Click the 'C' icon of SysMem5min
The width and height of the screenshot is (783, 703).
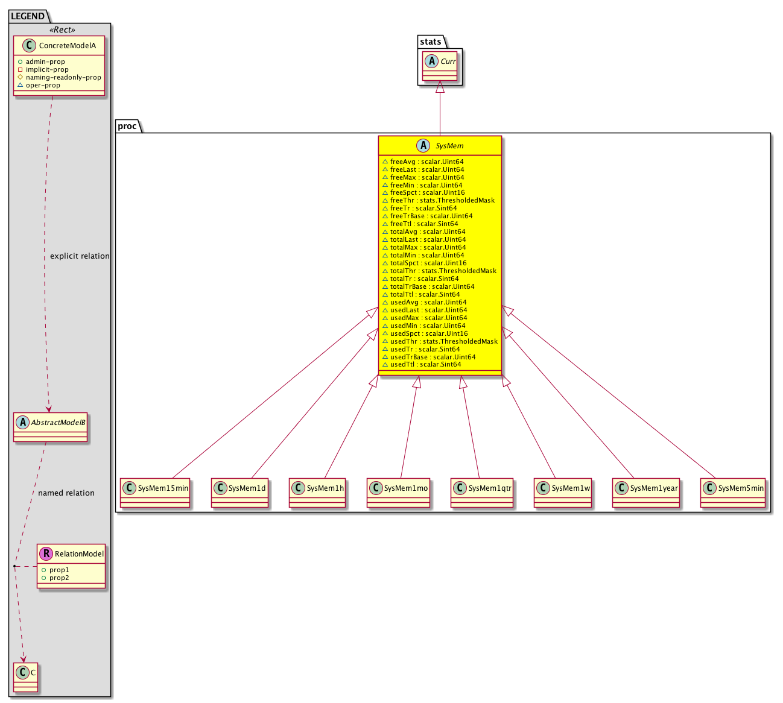(709, 488)
